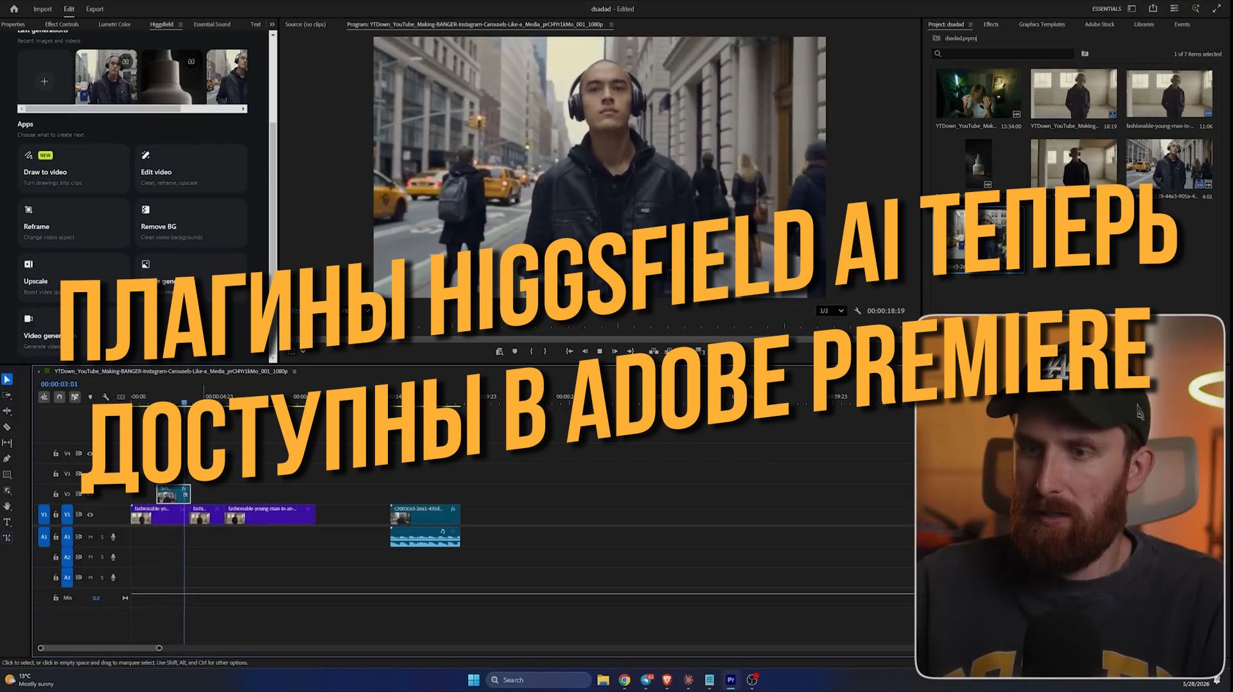This screenshot has width=1233, height=692.
Task: Click the new bin folder icon in Project panel
Action: coord(1085,54)
